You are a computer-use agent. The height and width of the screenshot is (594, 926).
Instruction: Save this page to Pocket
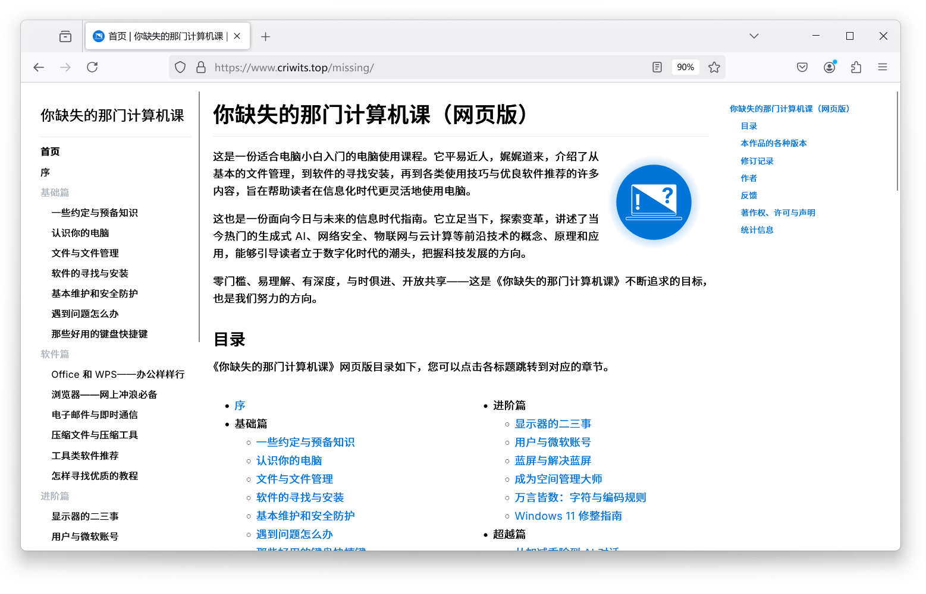802,67
